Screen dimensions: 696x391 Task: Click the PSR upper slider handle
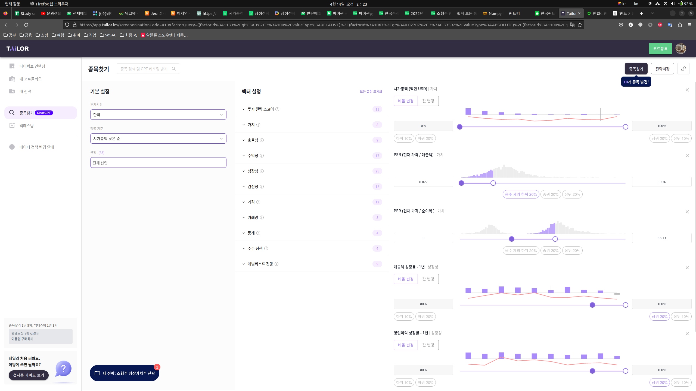493,183
